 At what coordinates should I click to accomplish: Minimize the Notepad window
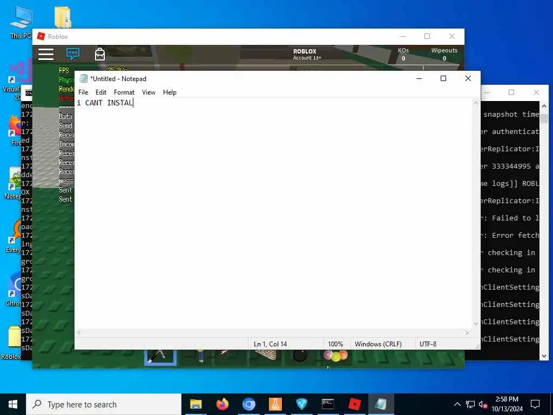tap(419, 78)
